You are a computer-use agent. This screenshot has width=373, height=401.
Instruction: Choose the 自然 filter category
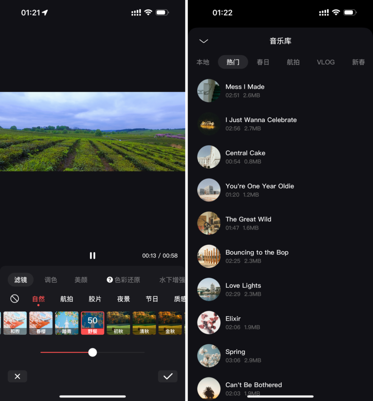click(x=38, y=299)
